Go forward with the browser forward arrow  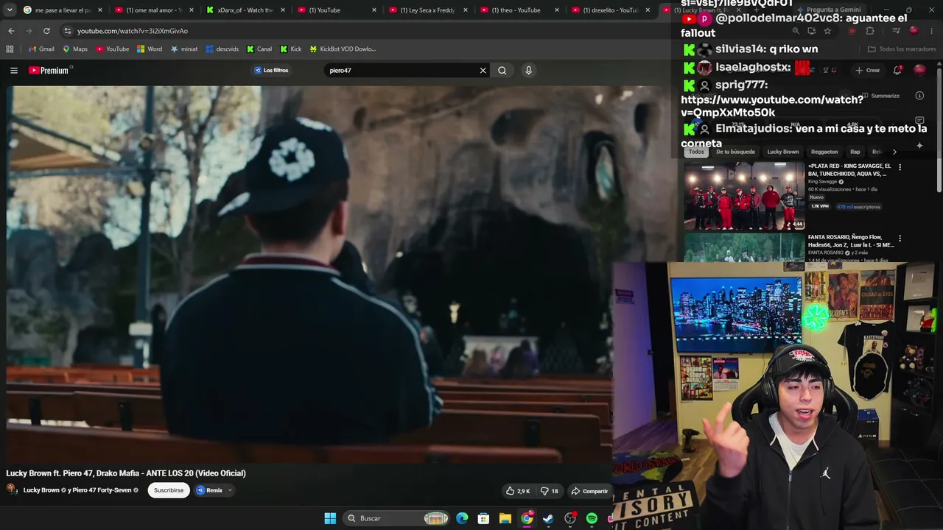[x=29, y=31]
